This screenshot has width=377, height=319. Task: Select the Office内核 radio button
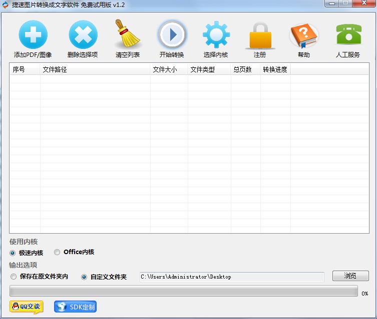57,252
